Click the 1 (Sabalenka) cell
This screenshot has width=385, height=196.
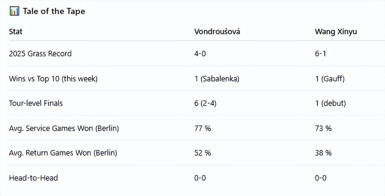(x=217, y=79)
